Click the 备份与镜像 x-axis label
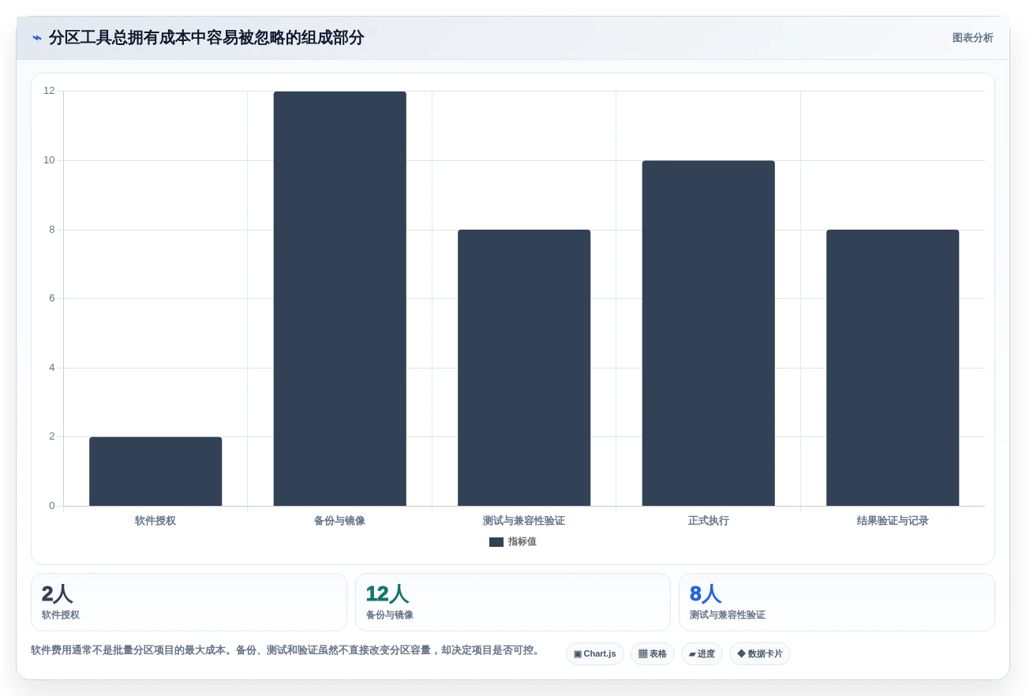This screenshot has height=696, width=1026. [x=340, y=521]
